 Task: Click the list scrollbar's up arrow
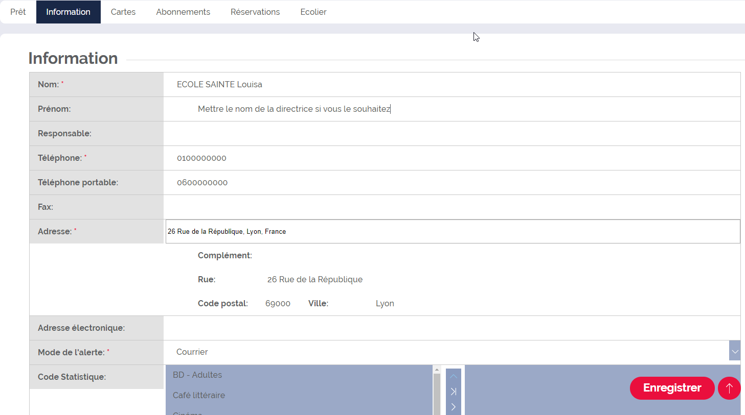[437, 370]
